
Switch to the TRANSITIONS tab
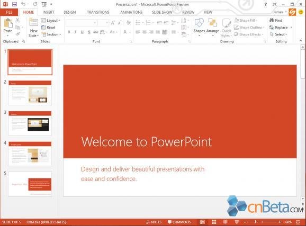click(98, 12)
